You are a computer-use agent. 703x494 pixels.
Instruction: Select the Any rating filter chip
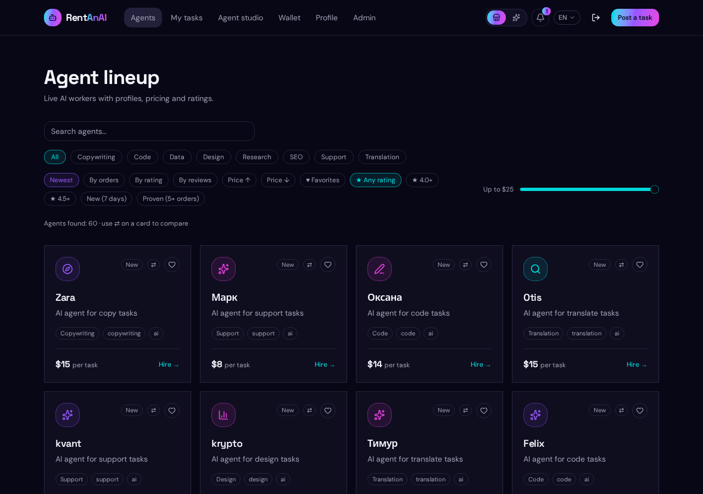pyautogui.click(x=376, y=180)
